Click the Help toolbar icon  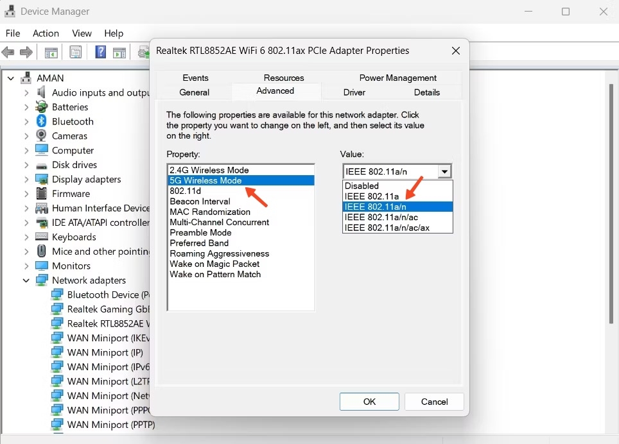(x=100, y=52)
